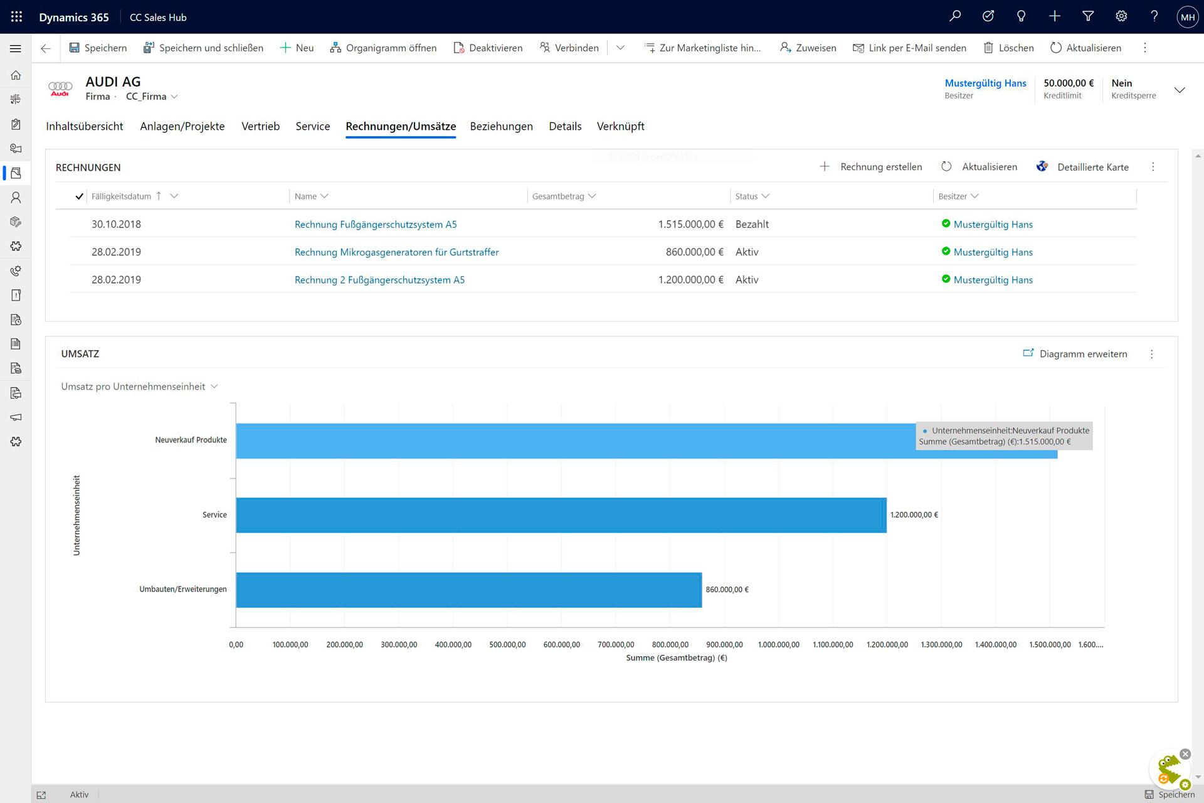
Task: Switch to the Beziehungen tab
Action: 502,126
